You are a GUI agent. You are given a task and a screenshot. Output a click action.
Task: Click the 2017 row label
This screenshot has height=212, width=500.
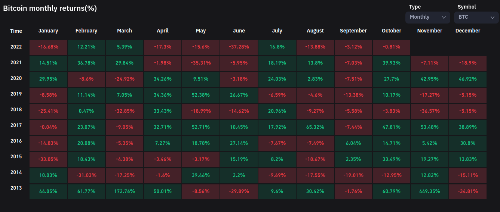pos(16,125)
